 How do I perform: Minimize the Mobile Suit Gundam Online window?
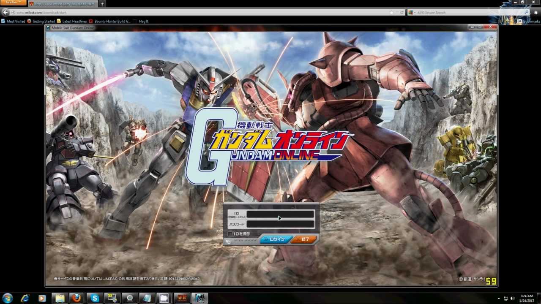coord(473,27)
